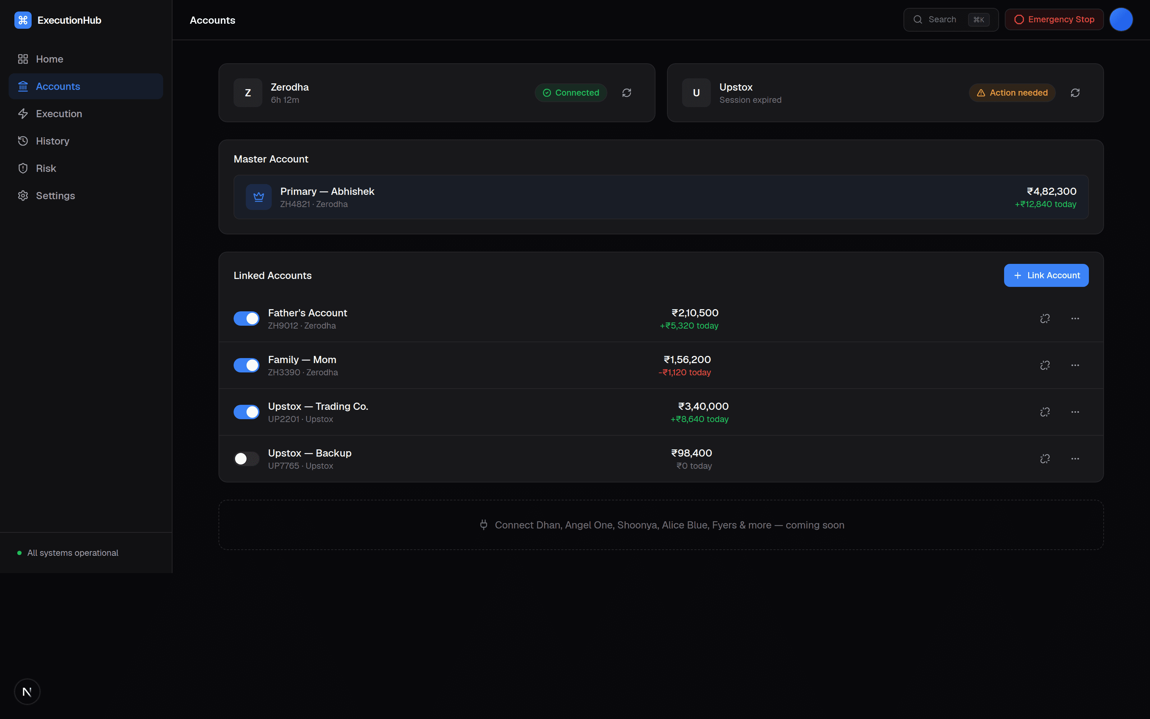1150x719 pixels.
Task: Enable the Upstox — Backup toggle
Action: point(246,458)
